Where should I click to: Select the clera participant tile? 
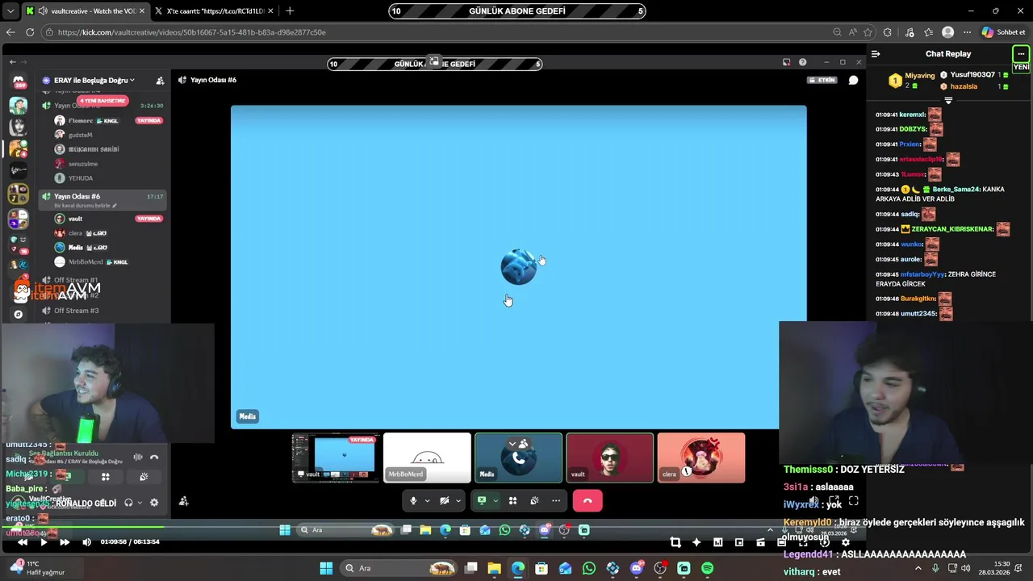click(701, 458)
